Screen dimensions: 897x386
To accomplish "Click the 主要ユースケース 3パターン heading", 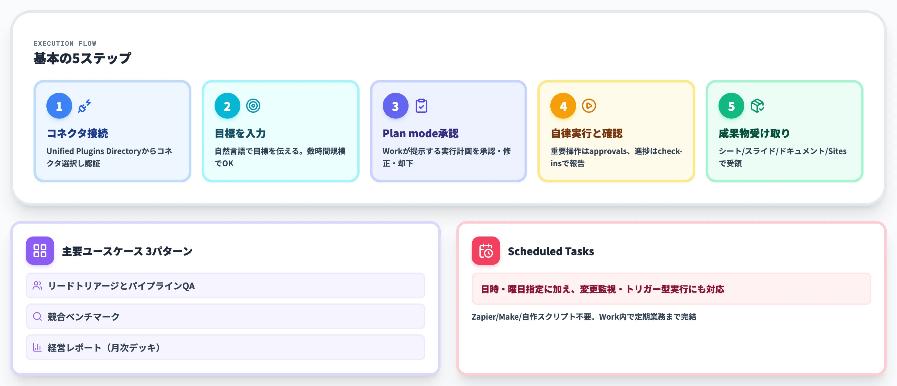I will [128, 251].
